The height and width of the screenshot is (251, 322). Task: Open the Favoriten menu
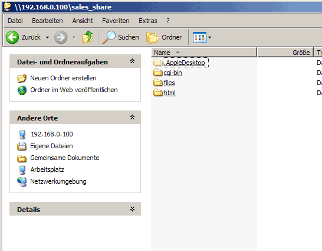tap(116, 21)
